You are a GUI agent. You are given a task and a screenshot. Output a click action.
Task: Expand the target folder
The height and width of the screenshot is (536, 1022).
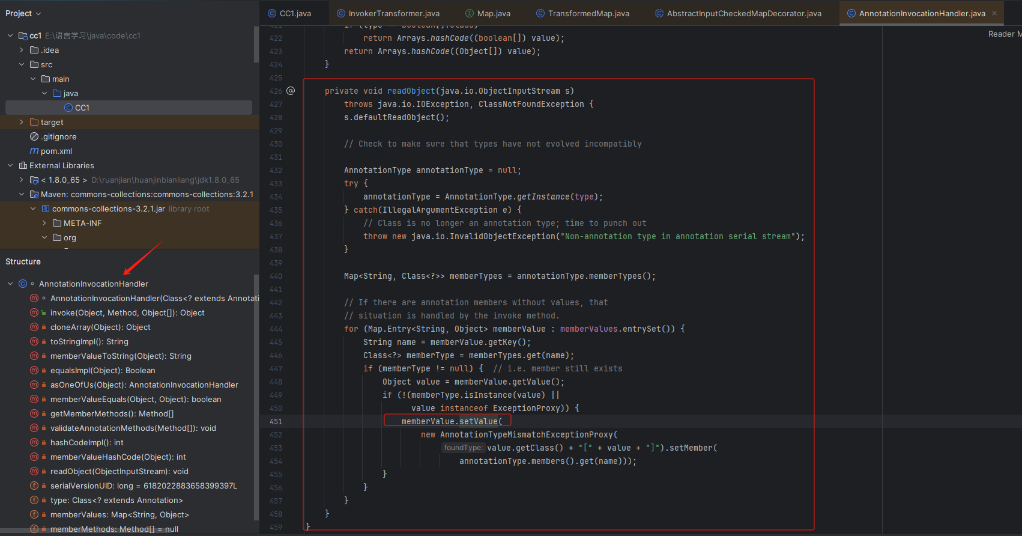click(22, 122)
